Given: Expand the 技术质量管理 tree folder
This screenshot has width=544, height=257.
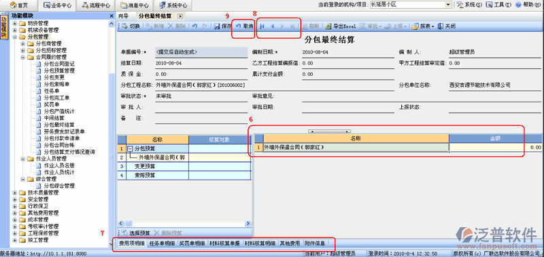Looking at the screenshot, I should coord(14,193).
